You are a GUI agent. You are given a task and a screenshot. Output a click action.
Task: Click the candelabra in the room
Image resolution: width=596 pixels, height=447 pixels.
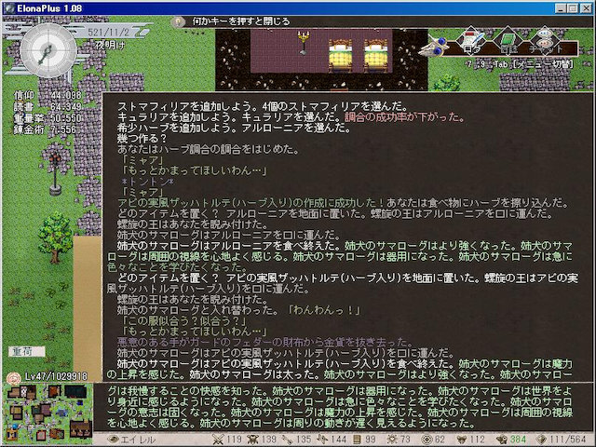303,43
